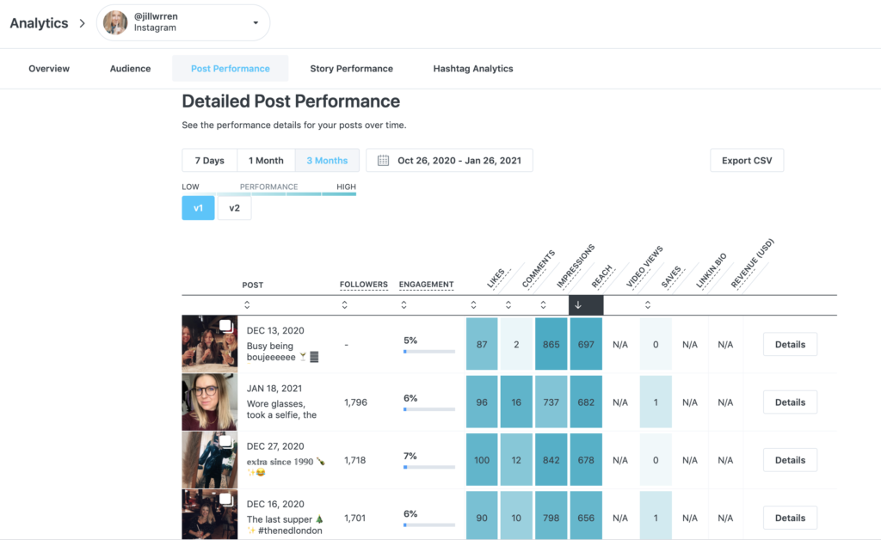
Task: Open the Hashtag Analytics tab
Action: [472, 69]
